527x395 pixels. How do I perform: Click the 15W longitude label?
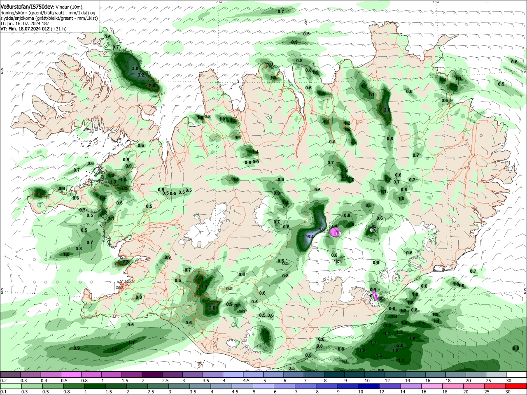point(436,2)
